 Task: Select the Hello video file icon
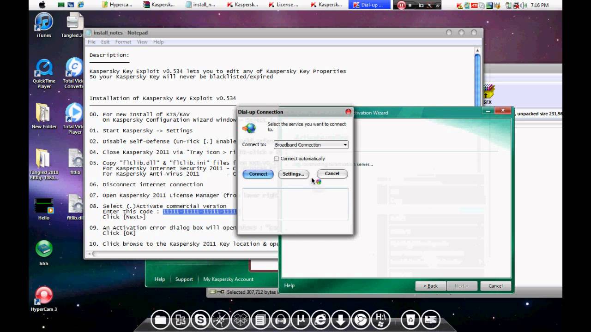tap(44, 209)
